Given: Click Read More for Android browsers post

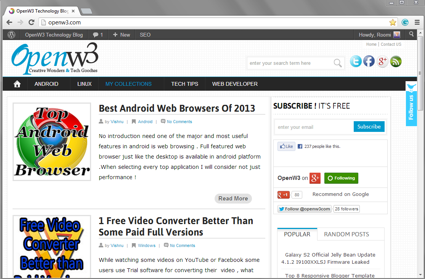Looking at the screenshot, I should (x=233, y=199).
